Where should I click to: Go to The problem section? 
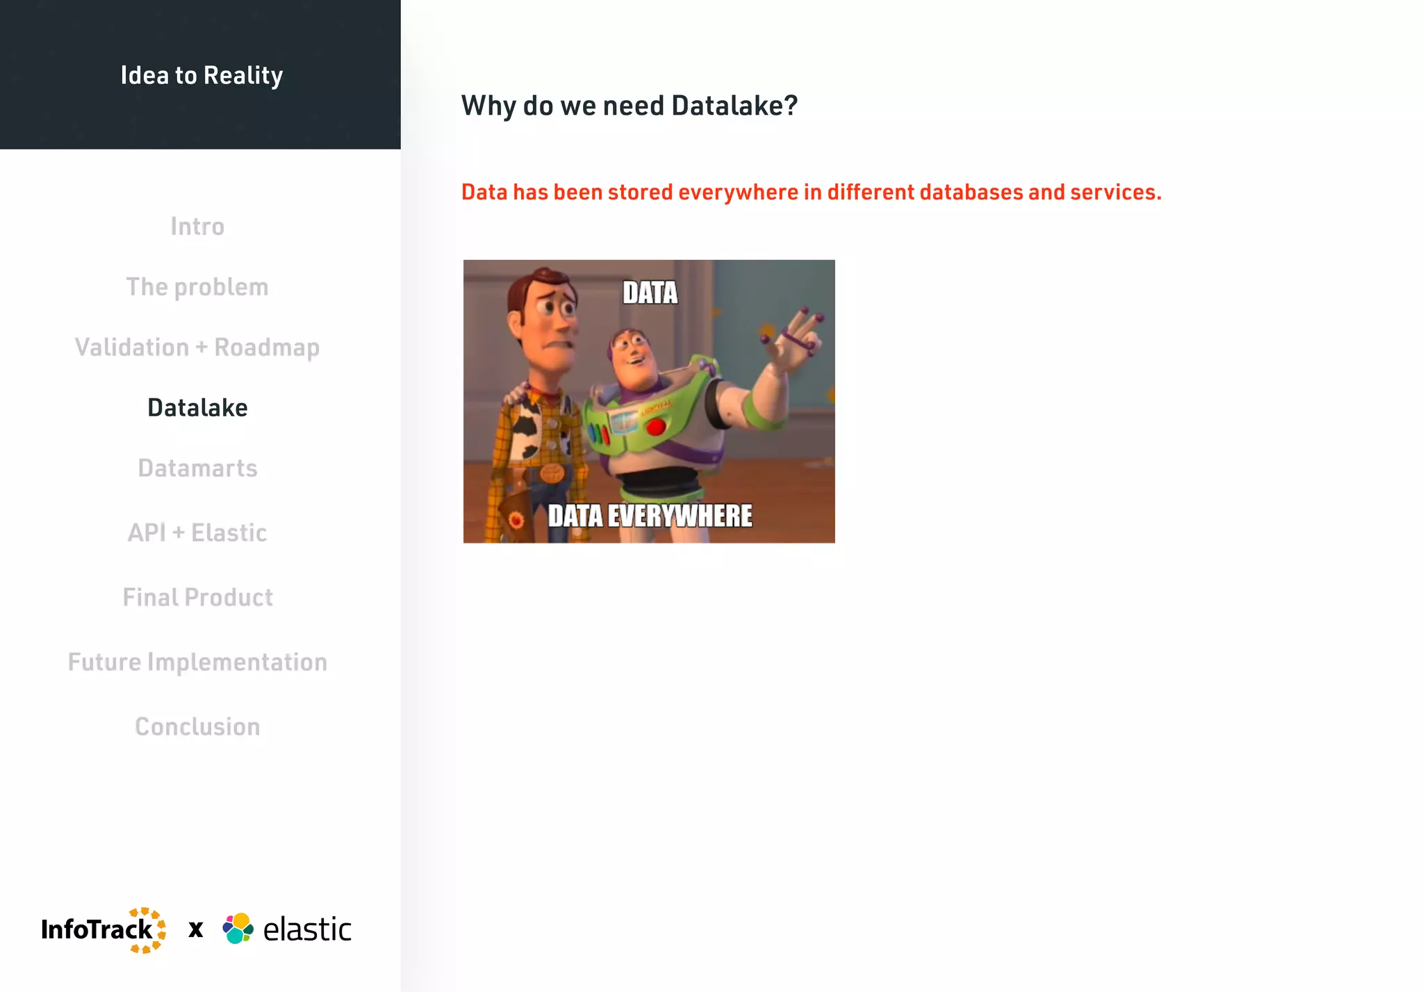pos(197,287)
